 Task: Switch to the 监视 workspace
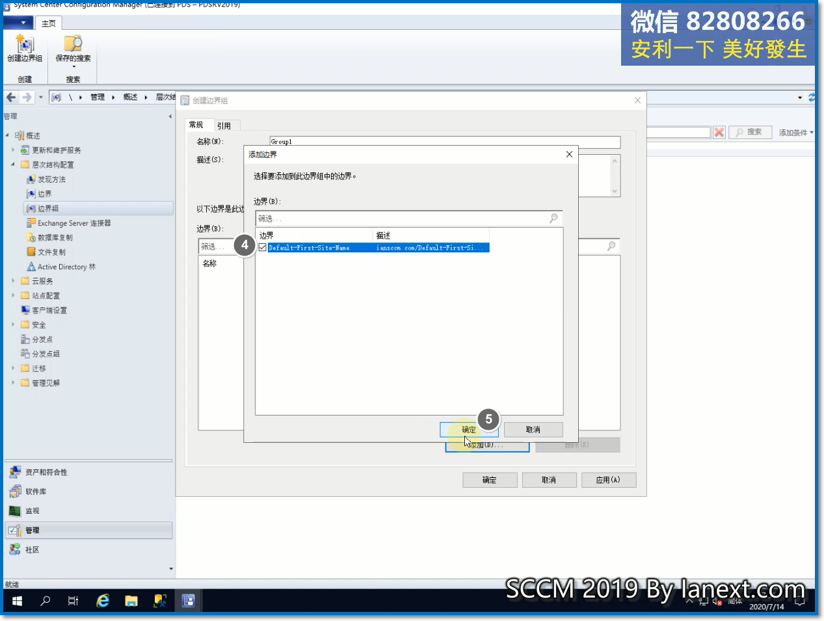(88, 511)
